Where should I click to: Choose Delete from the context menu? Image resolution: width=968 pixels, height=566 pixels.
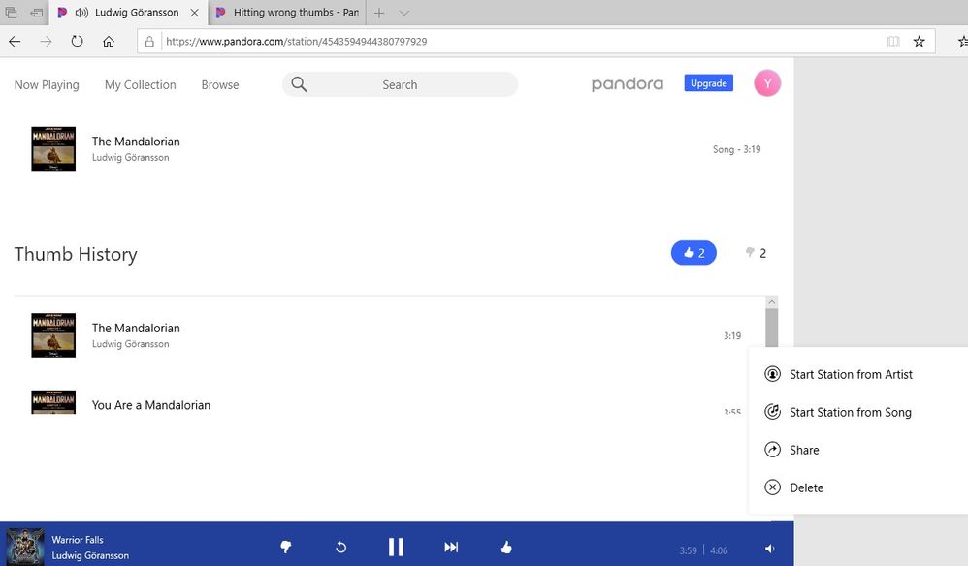806,487
